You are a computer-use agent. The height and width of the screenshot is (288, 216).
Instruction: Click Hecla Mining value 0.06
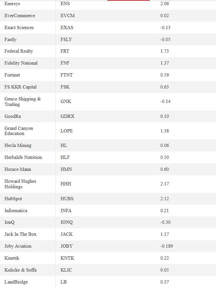(165, 145)
